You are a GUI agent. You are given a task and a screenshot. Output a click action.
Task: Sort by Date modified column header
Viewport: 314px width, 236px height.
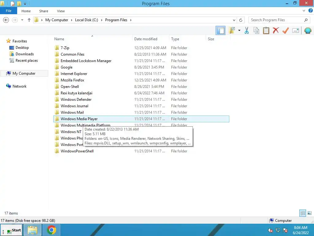tap(146, 39)
